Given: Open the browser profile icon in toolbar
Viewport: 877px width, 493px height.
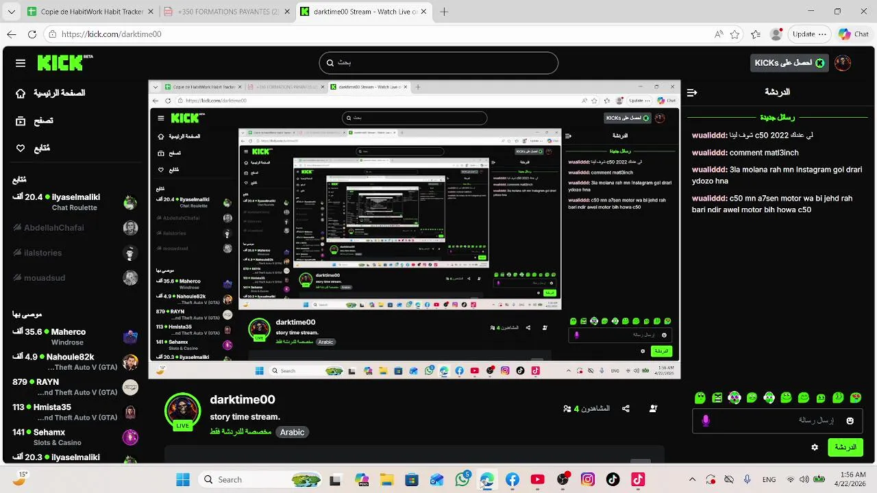Looking at the screenshot, I should pos(776,34).
